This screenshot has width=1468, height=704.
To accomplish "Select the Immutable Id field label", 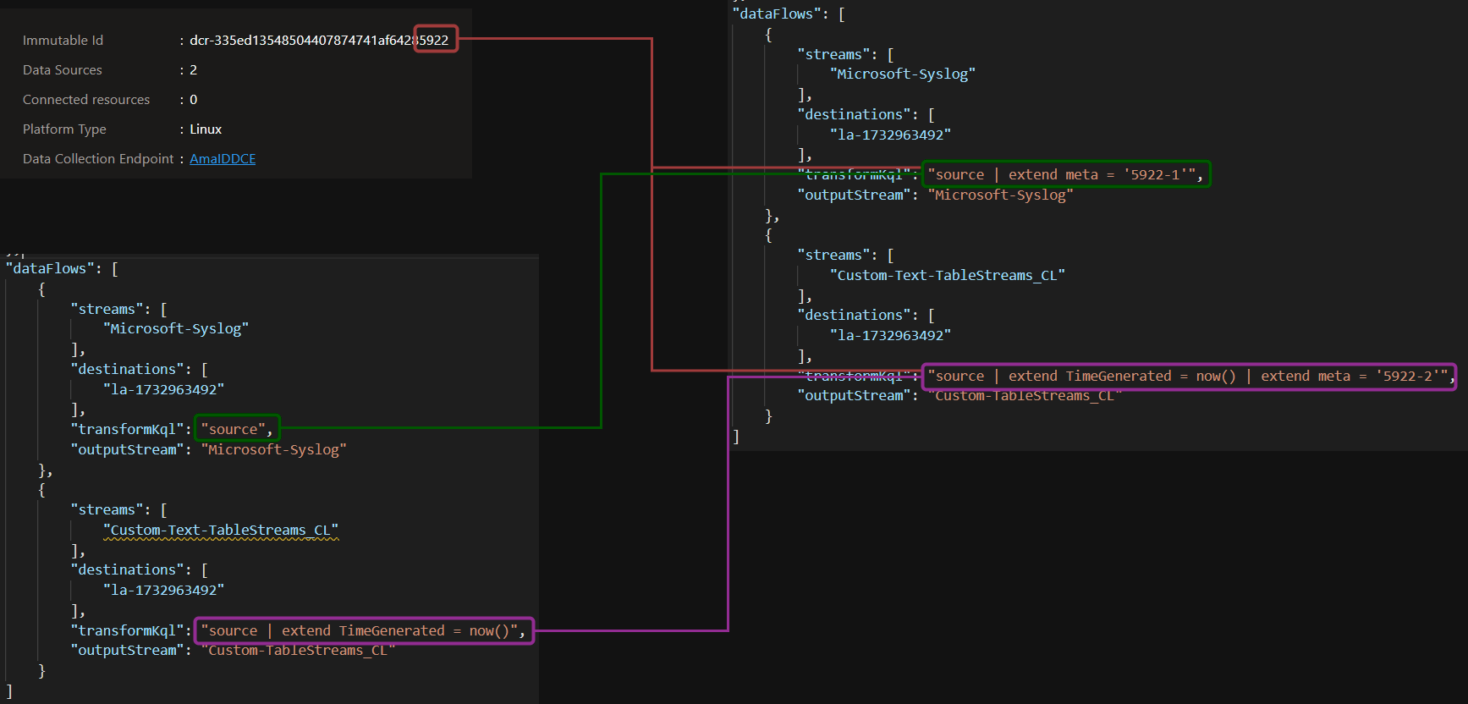I will [x=63, y=41].
